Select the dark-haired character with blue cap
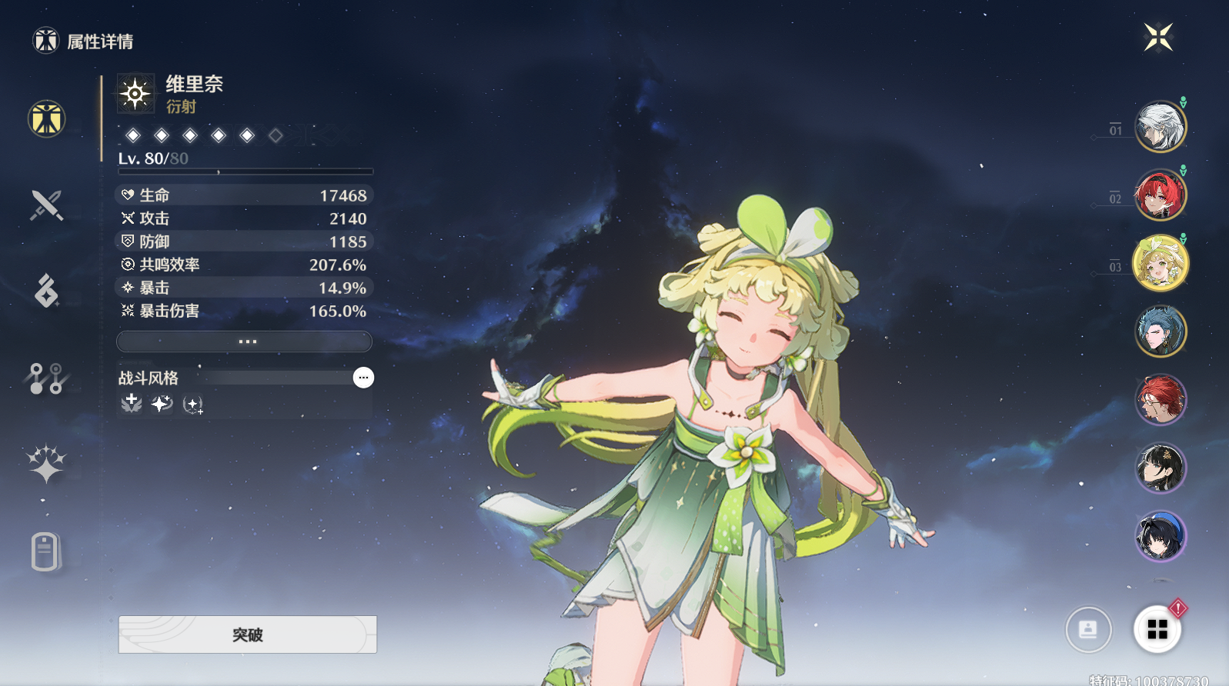The height and width of the screenshot is (686, 1229). (x=1161, y=536)
